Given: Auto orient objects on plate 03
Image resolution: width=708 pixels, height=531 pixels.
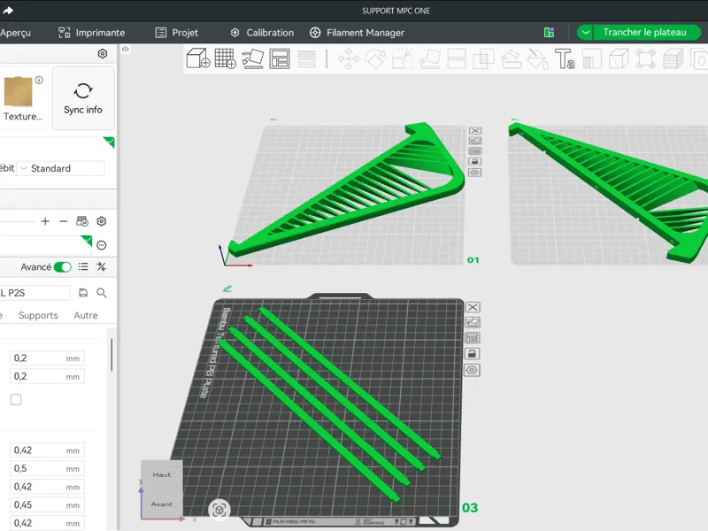Looking at the screenshot, I should 473,322.
